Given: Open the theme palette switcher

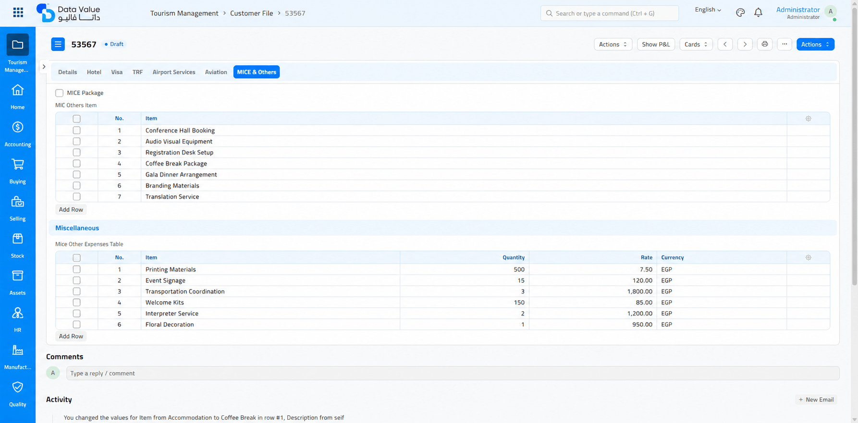Looking at the screenshot, I should pyautogui.click(x=740, y=13).
